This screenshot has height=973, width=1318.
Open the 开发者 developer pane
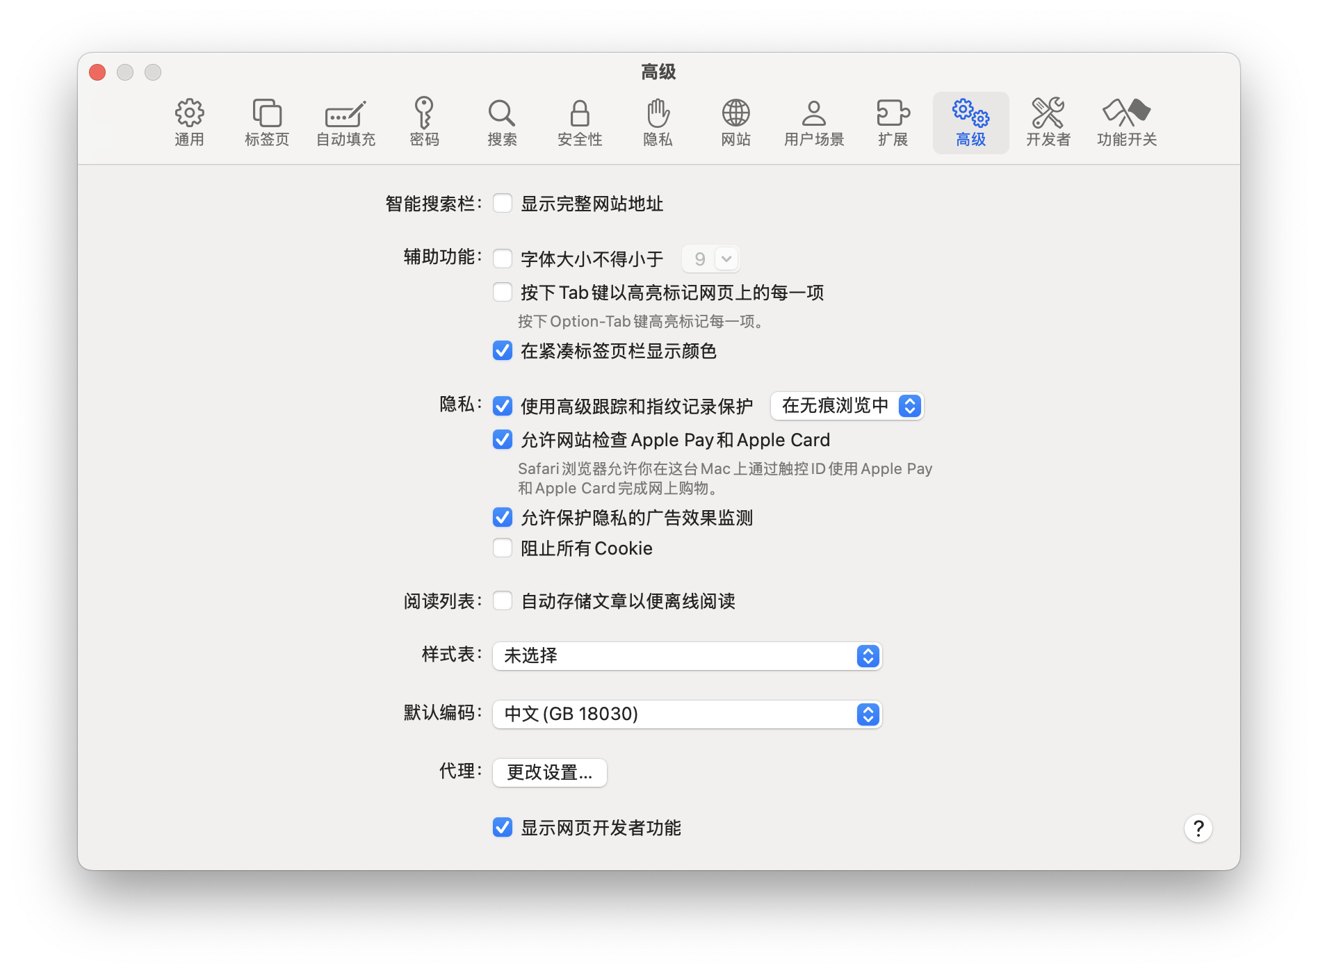pyautogui.click(x=1048, y=123)
